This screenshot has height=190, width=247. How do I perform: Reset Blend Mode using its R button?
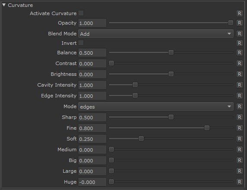(x=240, y=34)
